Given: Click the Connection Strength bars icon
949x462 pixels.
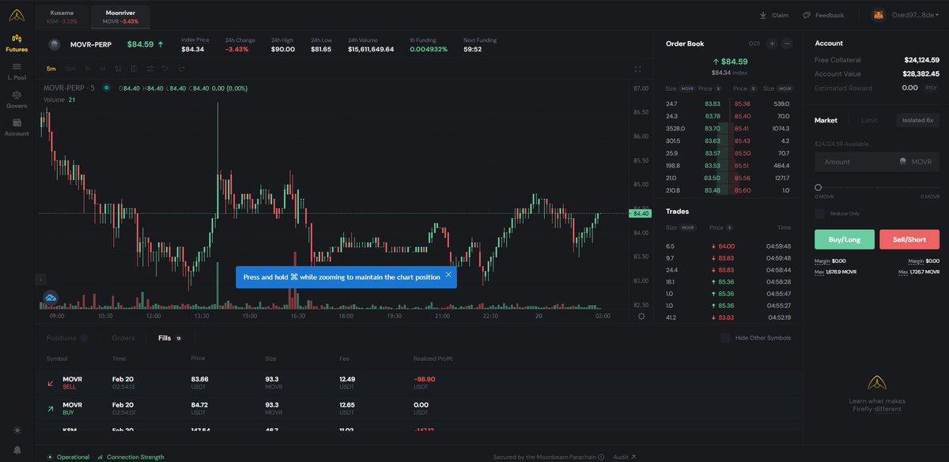Looking at the screenshot, I should [100, 456].
